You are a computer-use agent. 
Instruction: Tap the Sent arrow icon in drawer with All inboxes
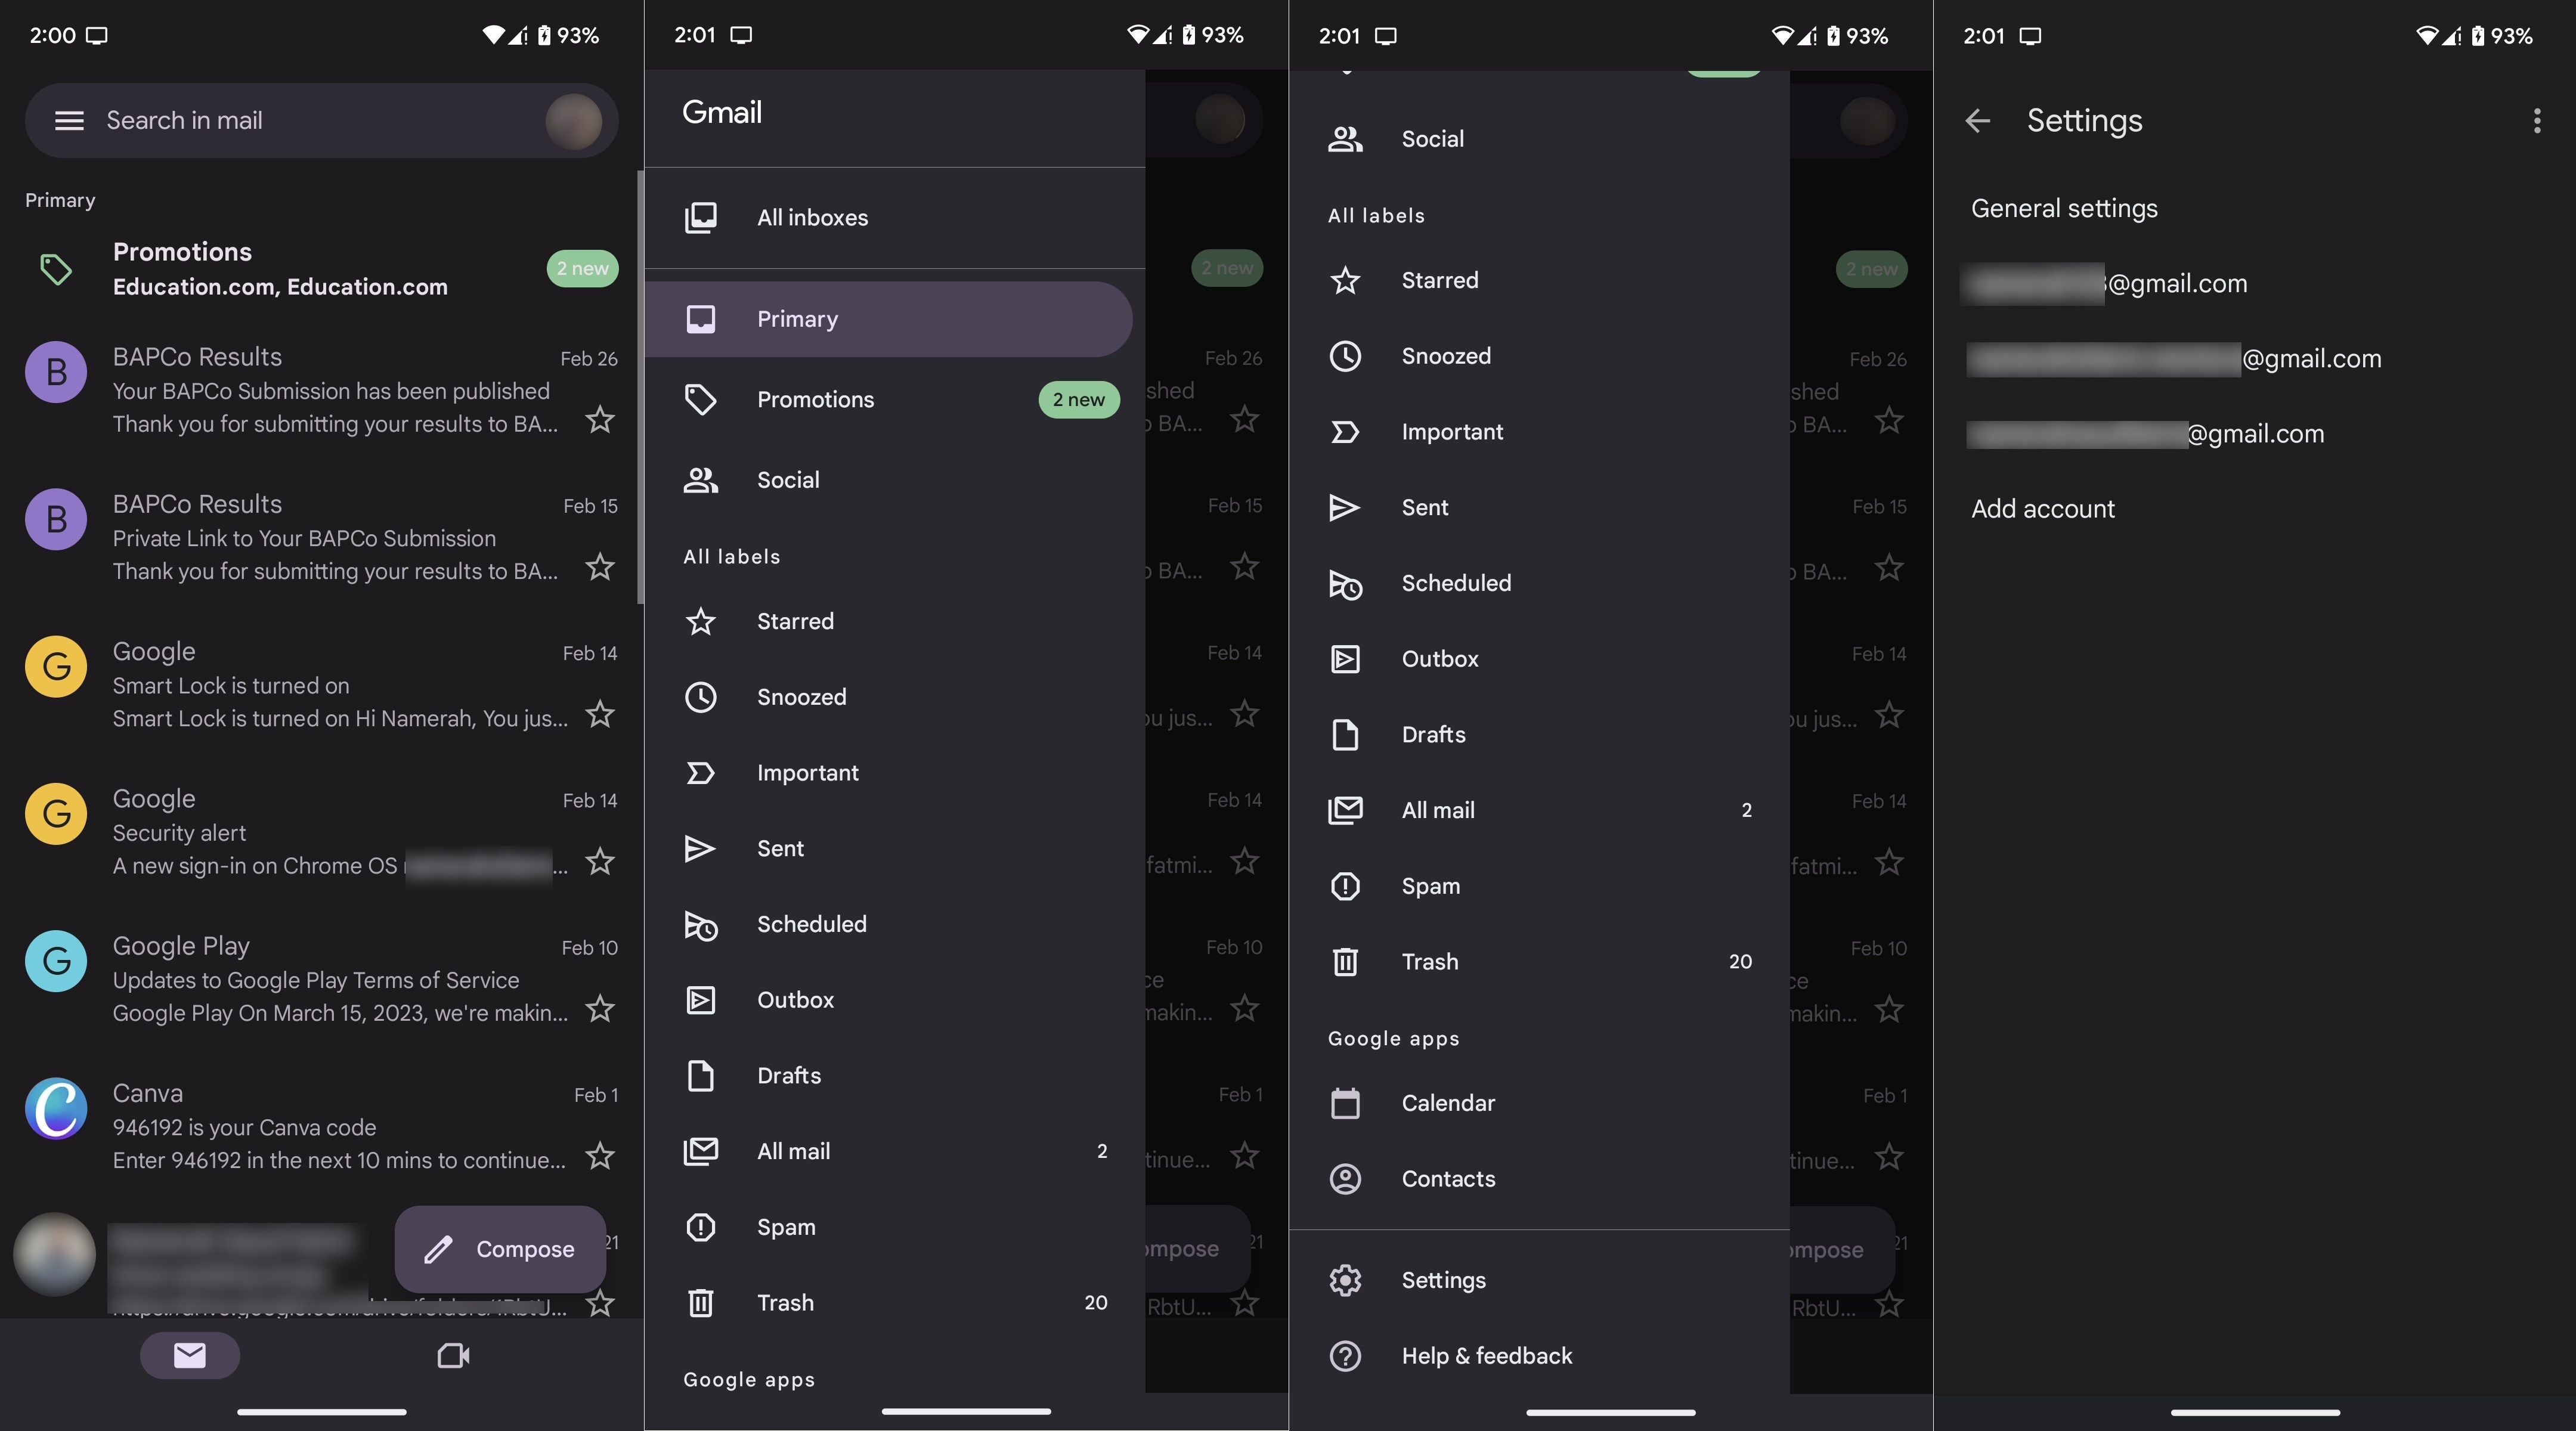(701, 848)
